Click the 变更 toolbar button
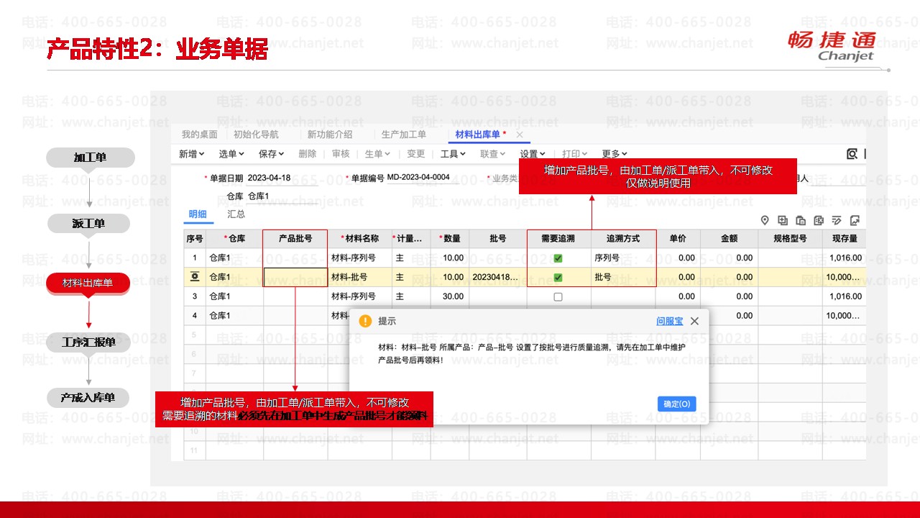Viewport: 920px width, 518px height. (x=416, y=154)
